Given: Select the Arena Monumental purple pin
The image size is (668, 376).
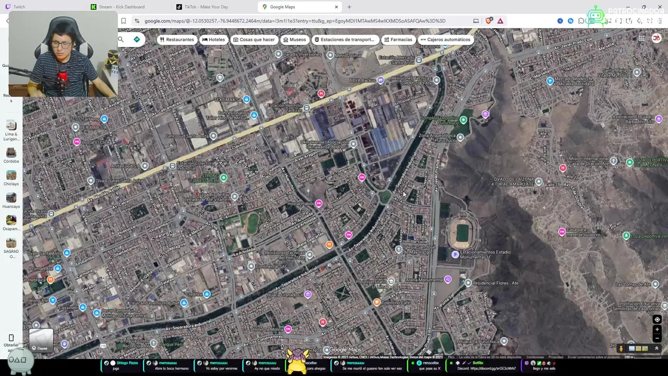Looking at the screenshot, I should click(448, 280).
